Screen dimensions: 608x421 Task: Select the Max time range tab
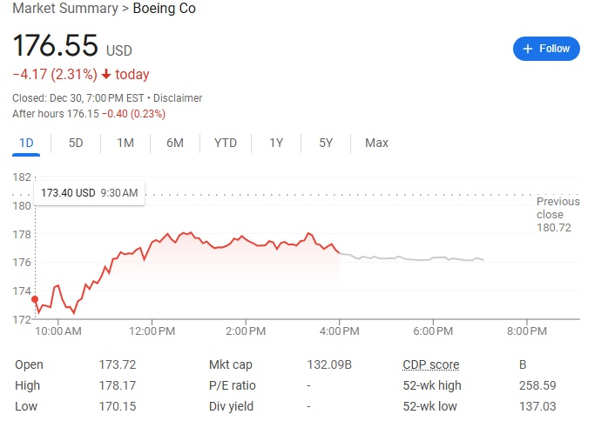[x=376, y=143]
